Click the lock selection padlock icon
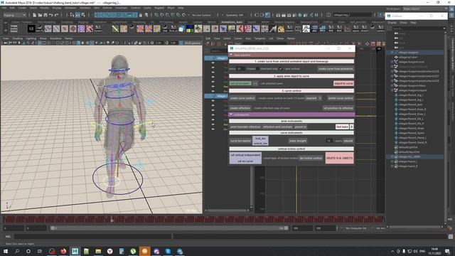 coord(141,15)
